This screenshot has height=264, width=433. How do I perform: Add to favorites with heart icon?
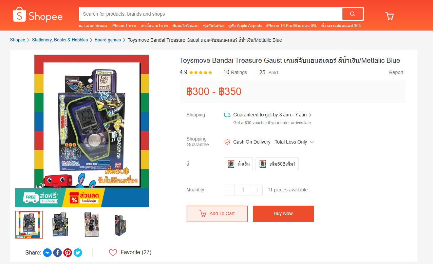113,252
